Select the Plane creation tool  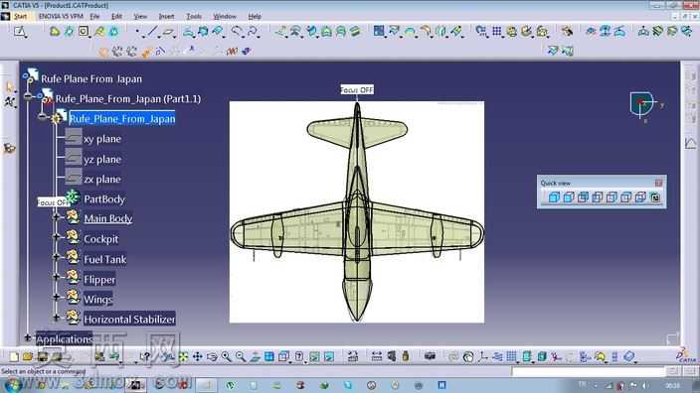[x=168, y=32]
